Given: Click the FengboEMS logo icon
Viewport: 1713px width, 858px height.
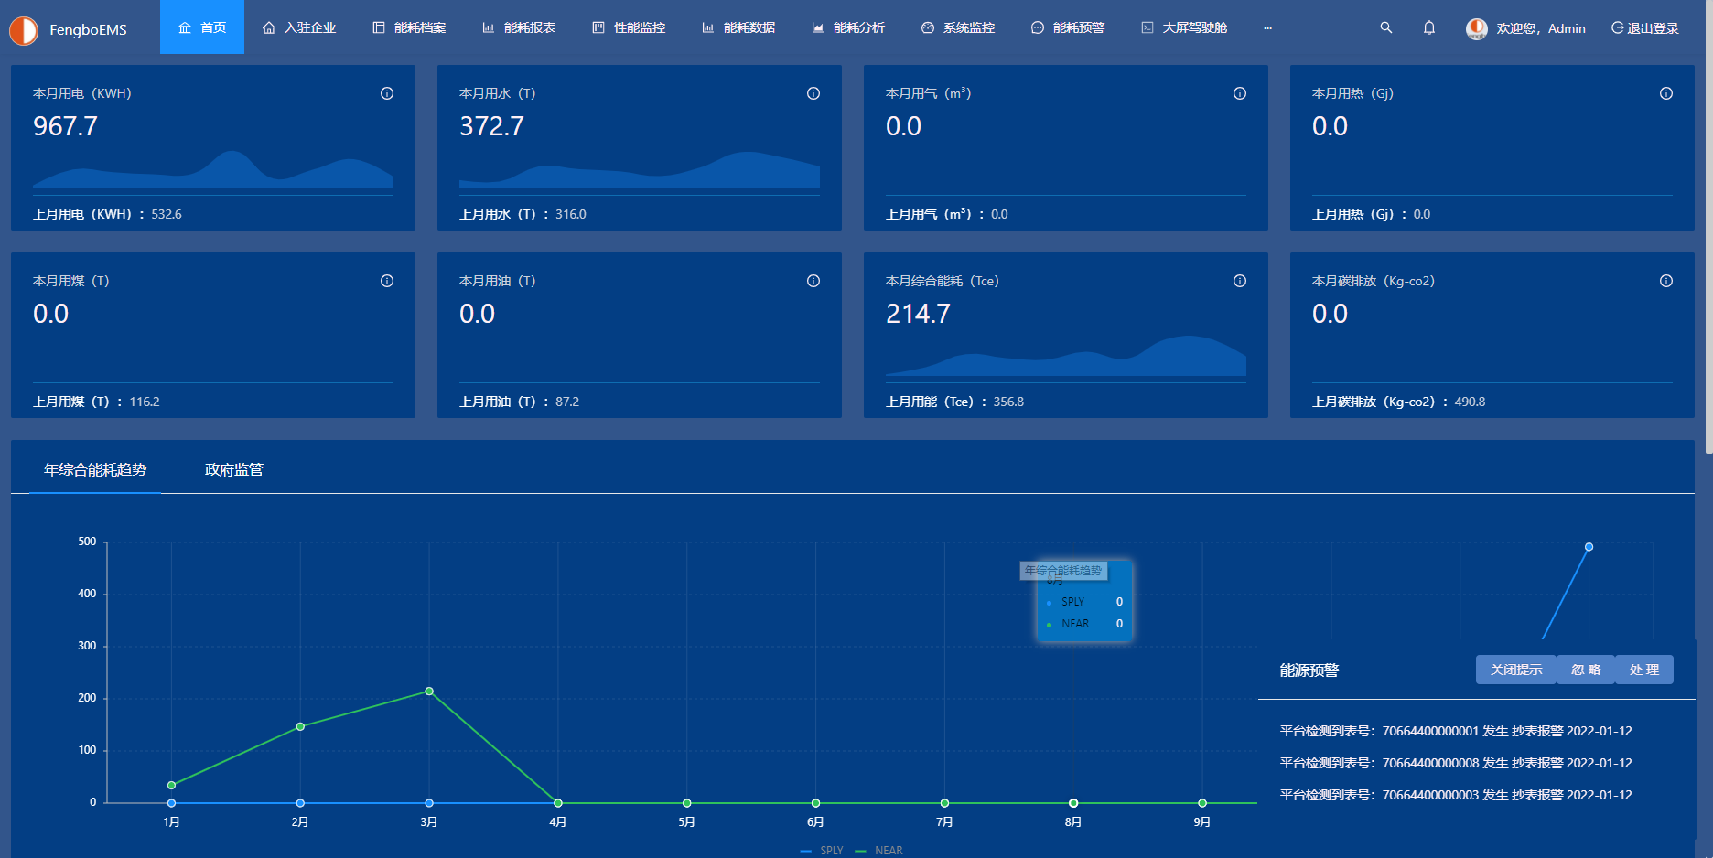Looking at the screenshot, I should click(x=24, y=30).
